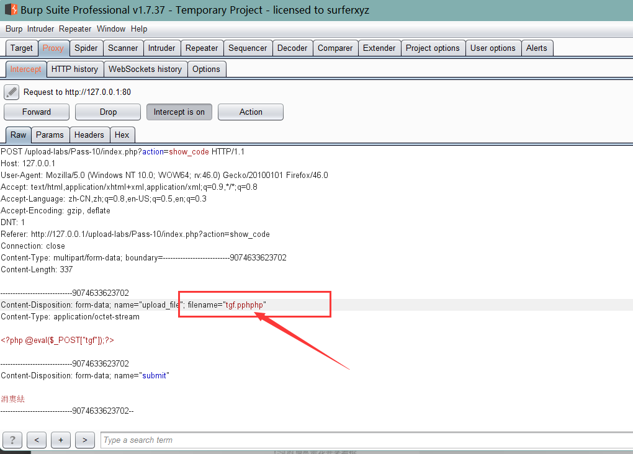Click the plus search options button
The image size is (633, 454).
click(61, 440)
